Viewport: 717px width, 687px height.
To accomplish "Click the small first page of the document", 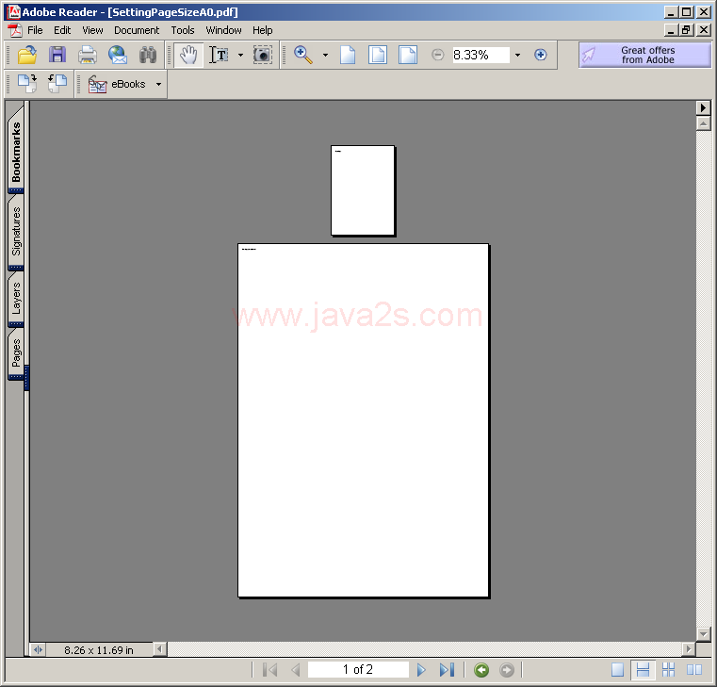I will click(363, 190).
